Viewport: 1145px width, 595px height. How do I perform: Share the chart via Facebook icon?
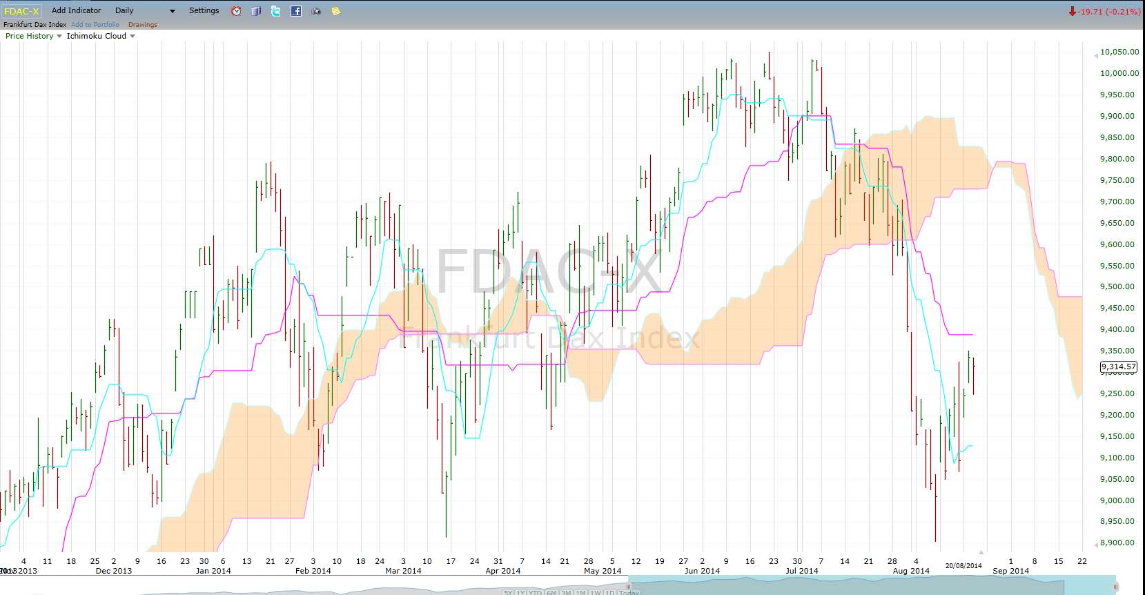coord(296,11)
